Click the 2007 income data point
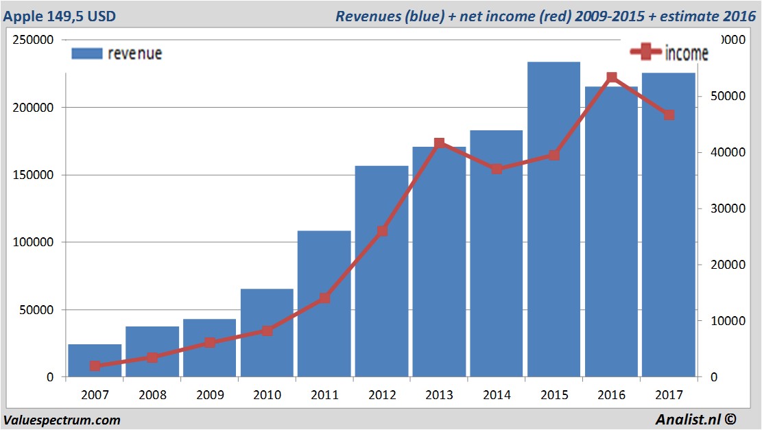The image size is (762, 430). point(95,366)
